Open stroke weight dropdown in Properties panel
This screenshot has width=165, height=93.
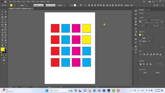coord(154,38)
